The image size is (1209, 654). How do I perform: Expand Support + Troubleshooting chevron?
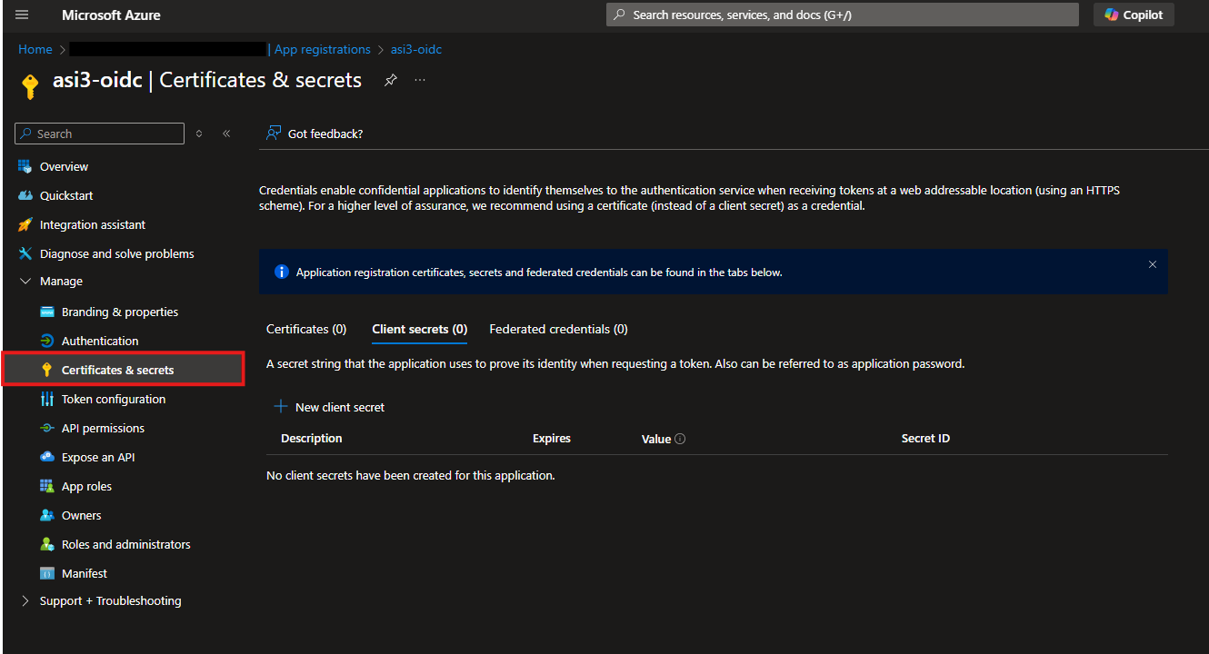(x=25, y=600)
